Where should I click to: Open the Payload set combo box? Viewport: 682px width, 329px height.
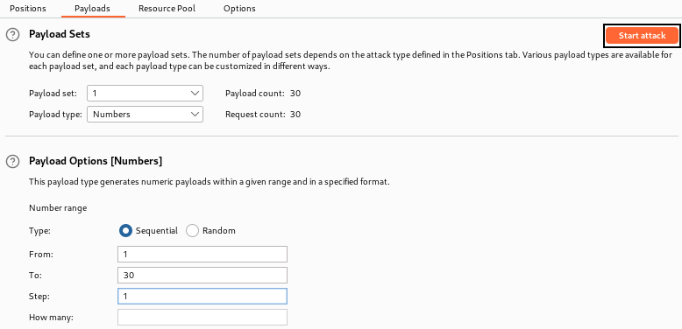tap(145, 94)
